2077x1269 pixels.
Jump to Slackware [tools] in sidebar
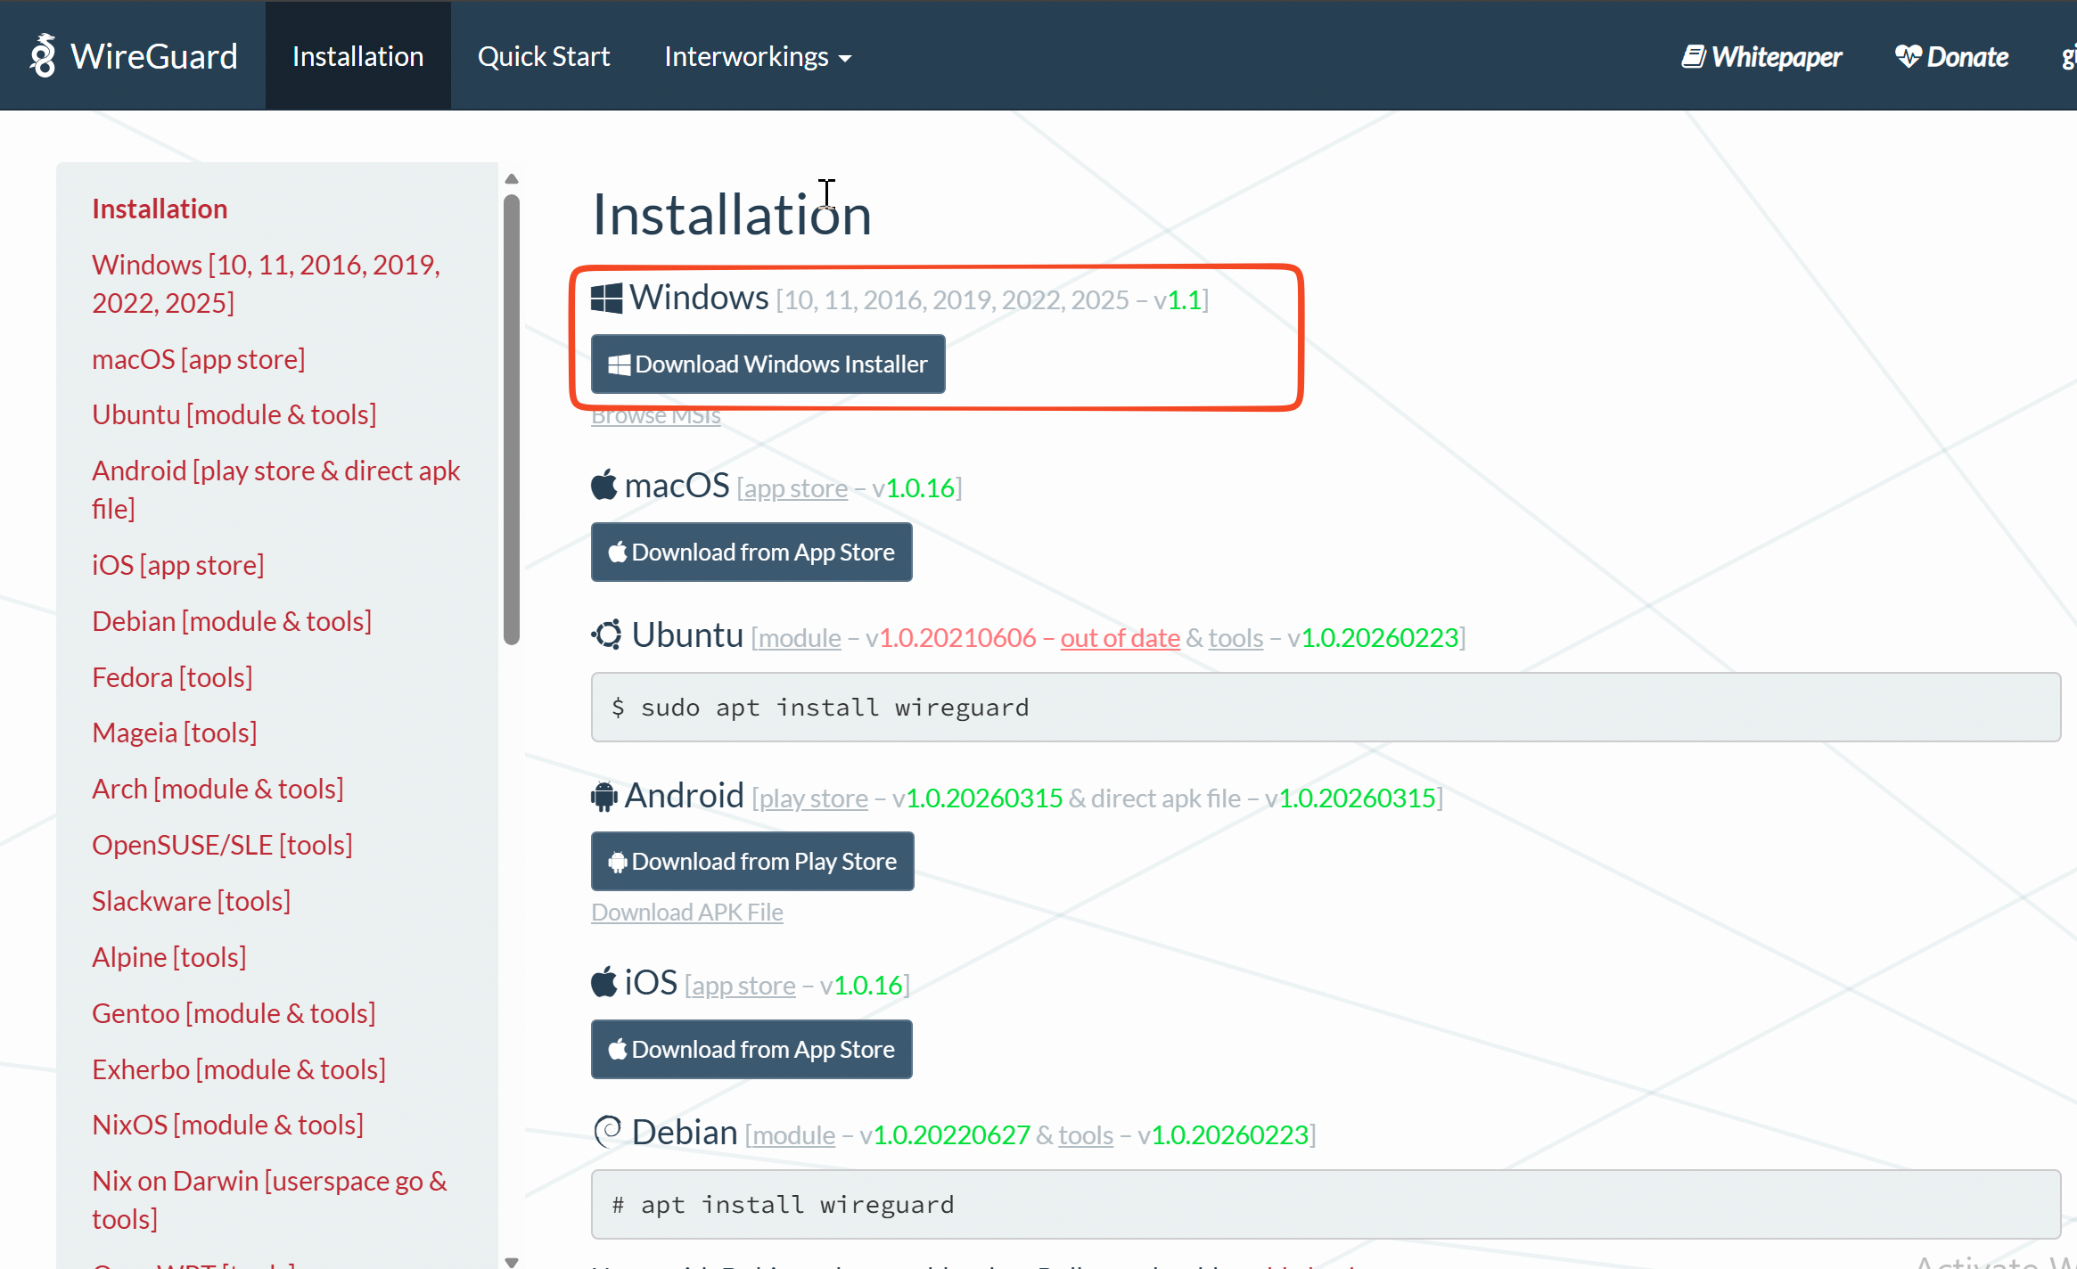tap(191, 901)
